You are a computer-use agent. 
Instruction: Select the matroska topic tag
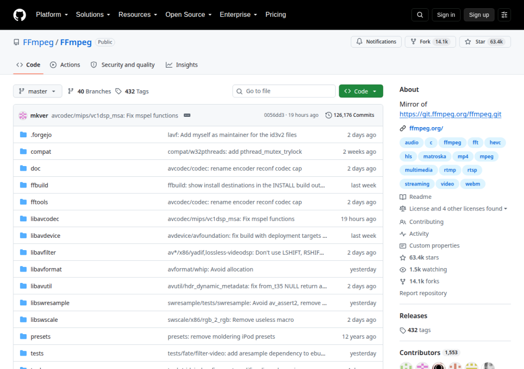pyautogui.click(x=434, y=156)
